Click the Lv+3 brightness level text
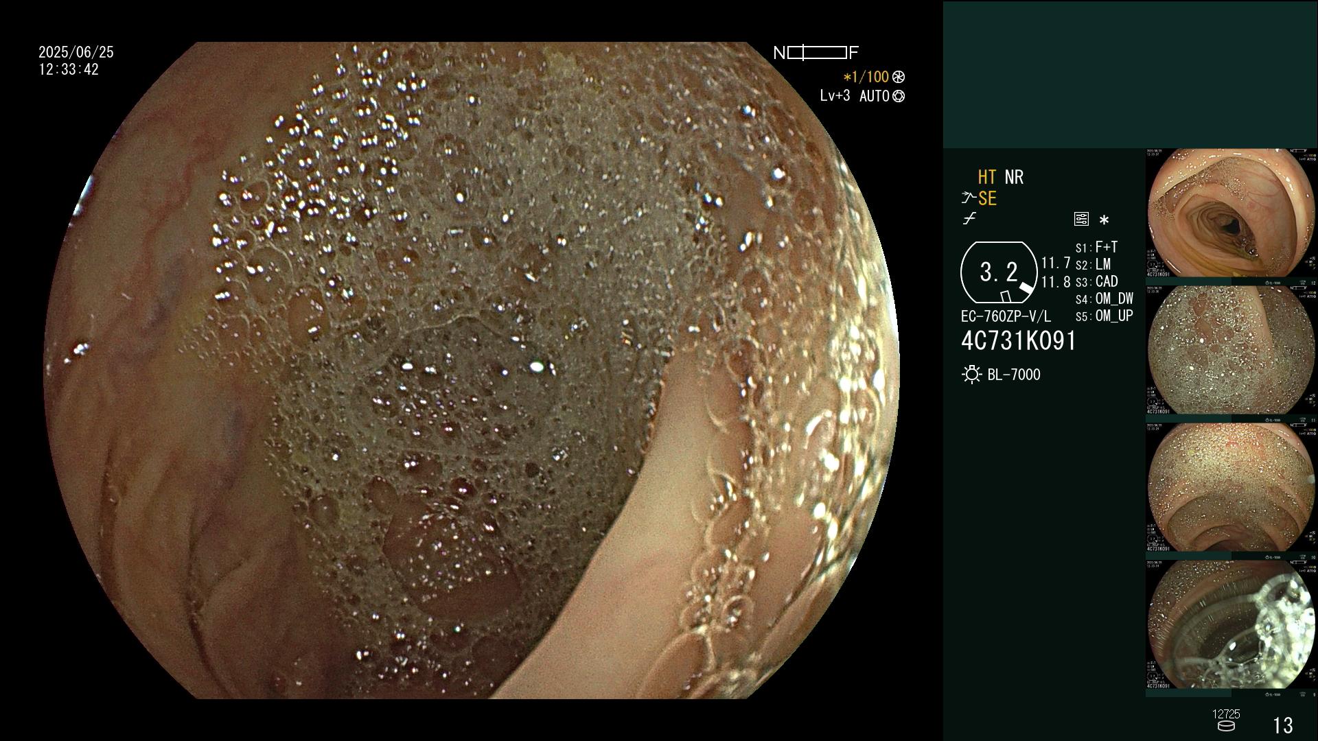Screen dimensions: 1318x741 click(x=835, y=95)
